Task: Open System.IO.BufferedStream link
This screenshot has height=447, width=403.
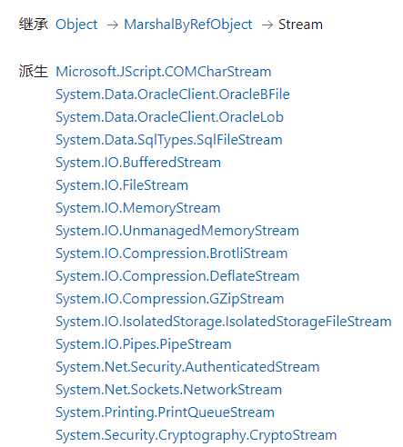Action: click(x=138, y=163)
